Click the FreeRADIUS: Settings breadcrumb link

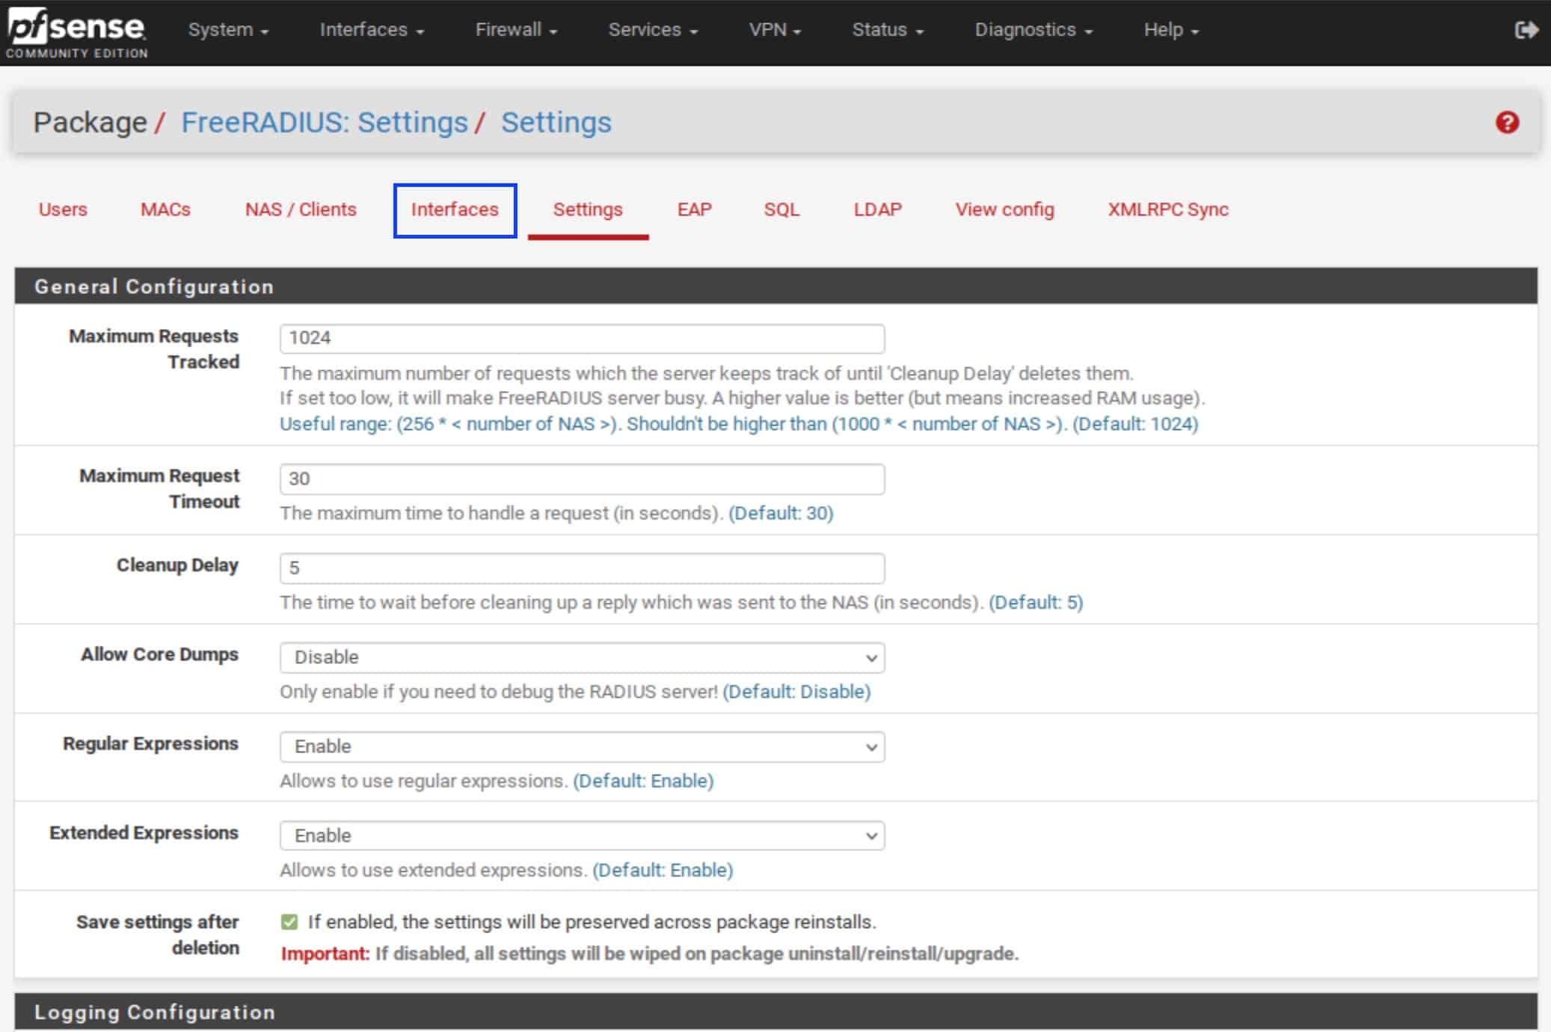point(325,123)
